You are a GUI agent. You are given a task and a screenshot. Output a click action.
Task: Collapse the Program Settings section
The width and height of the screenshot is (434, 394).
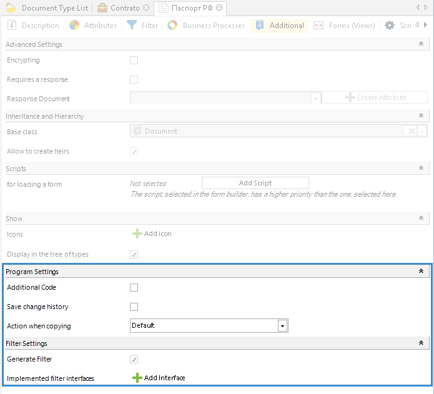click(421, 272)
